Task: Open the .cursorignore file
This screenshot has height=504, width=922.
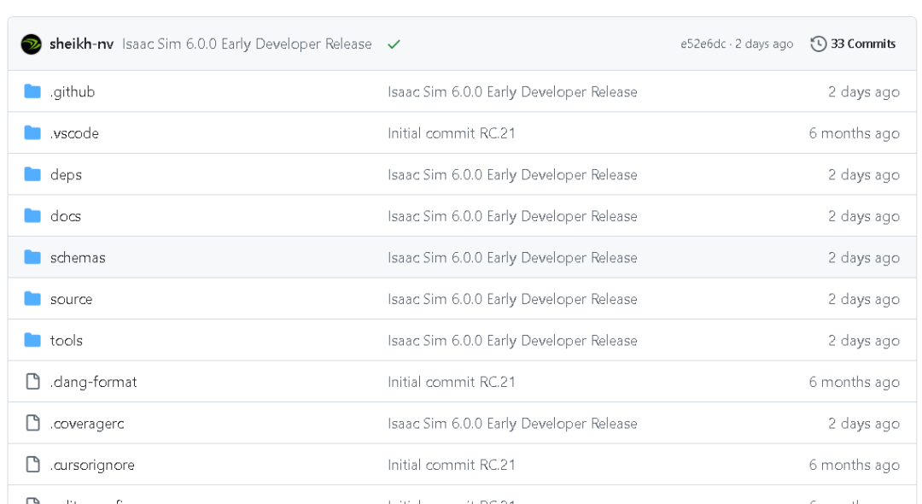Action: point(91,465)
